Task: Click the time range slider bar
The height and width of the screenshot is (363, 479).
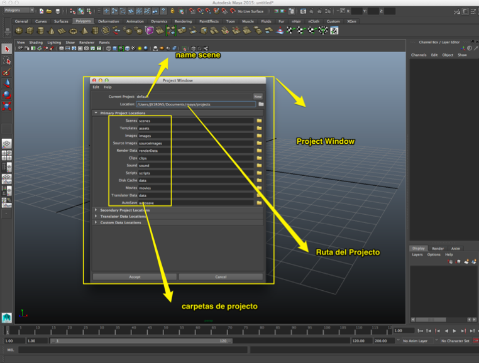Action: 141,340
